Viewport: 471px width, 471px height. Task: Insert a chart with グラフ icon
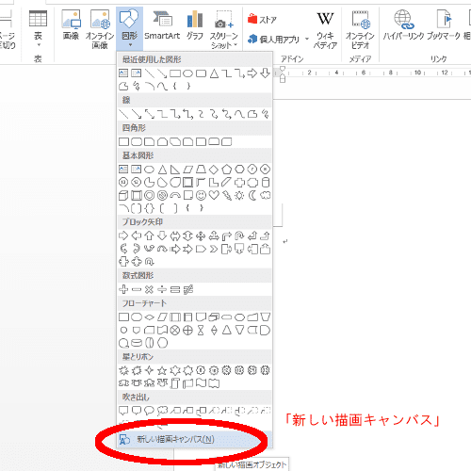tap(195, 25)
